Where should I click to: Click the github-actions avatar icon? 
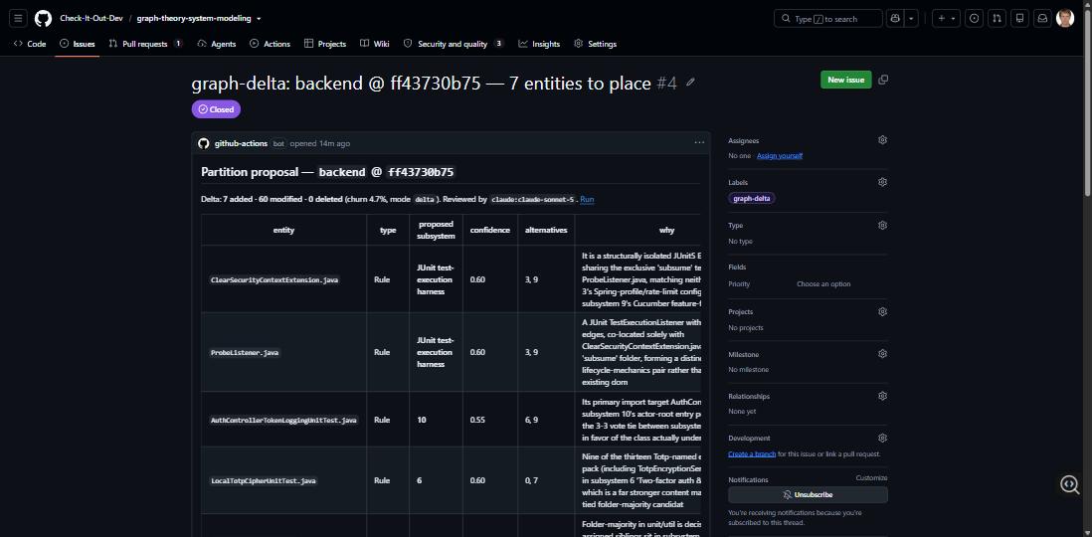pos(203,143)
